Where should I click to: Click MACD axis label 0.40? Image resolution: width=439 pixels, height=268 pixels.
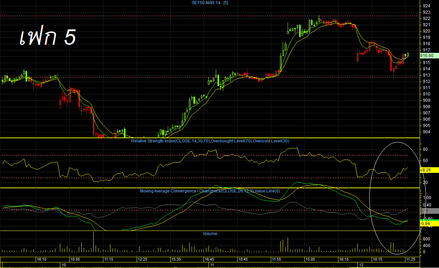[x=426, y=205]
